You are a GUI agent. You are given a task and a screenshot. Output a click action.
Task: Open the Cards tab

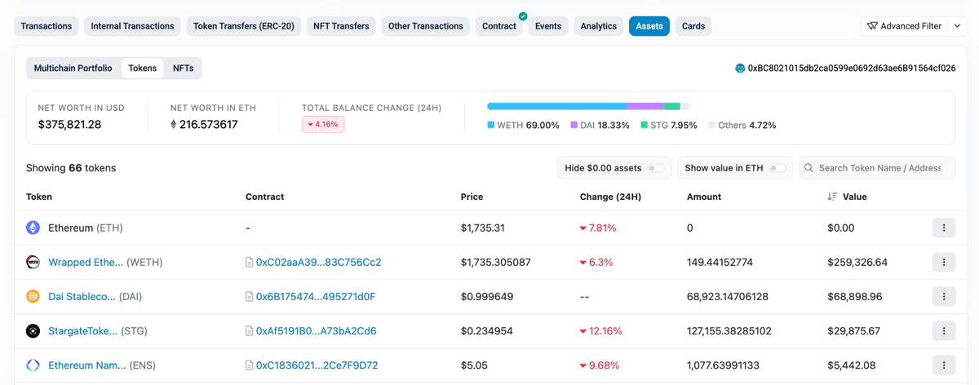click(693, 26)
